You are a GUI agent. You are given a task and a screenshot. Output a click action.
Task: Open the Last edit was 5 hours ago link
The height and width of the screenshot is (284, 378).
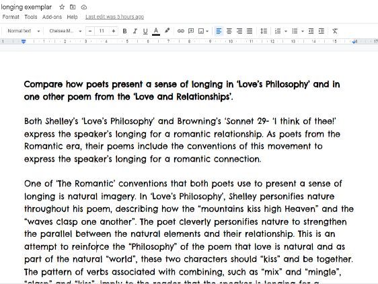(x=115, y=17)
